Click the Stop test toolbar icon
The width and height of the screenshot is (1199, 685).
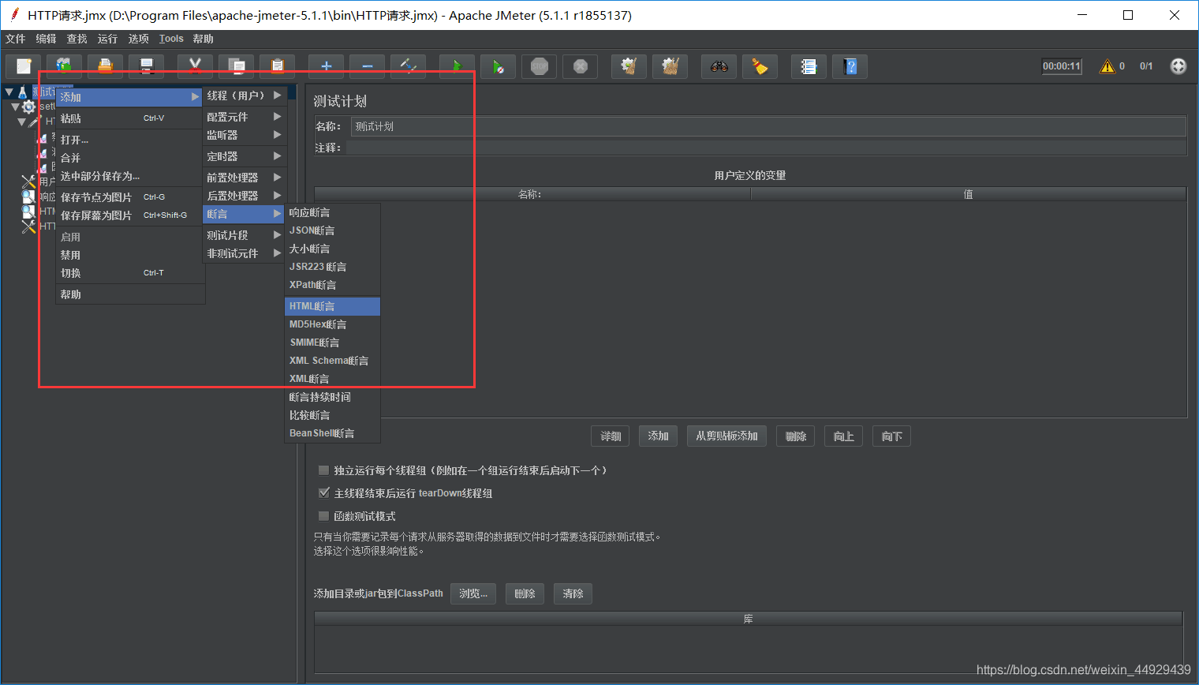coord(540,67)
